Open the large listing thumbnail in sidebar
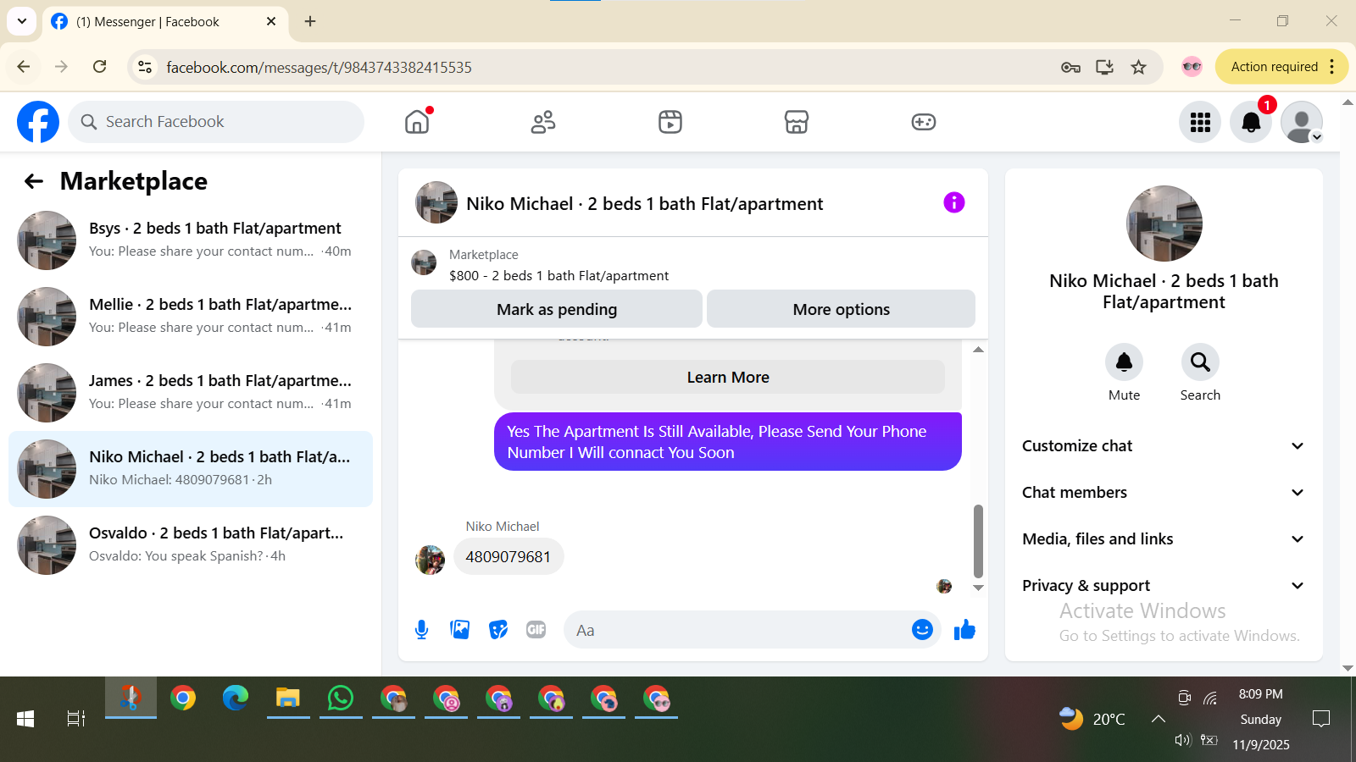The height and width of the screenshot is (762, 1356). tap(1164, 224)
